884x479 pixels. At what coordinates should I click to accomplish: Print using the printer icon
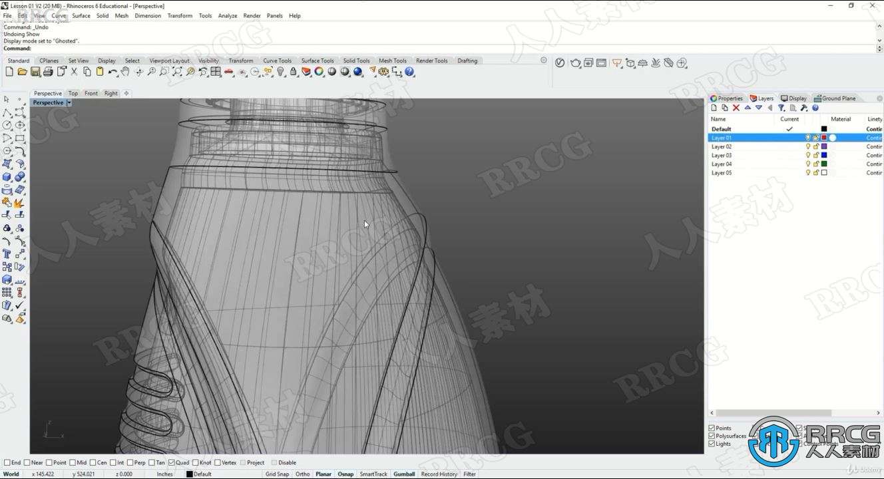pos(47,72)
